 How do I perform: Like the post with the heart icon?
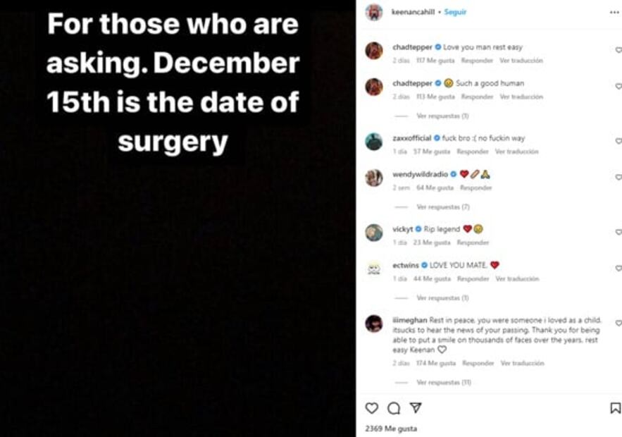[x=371, y=408]
